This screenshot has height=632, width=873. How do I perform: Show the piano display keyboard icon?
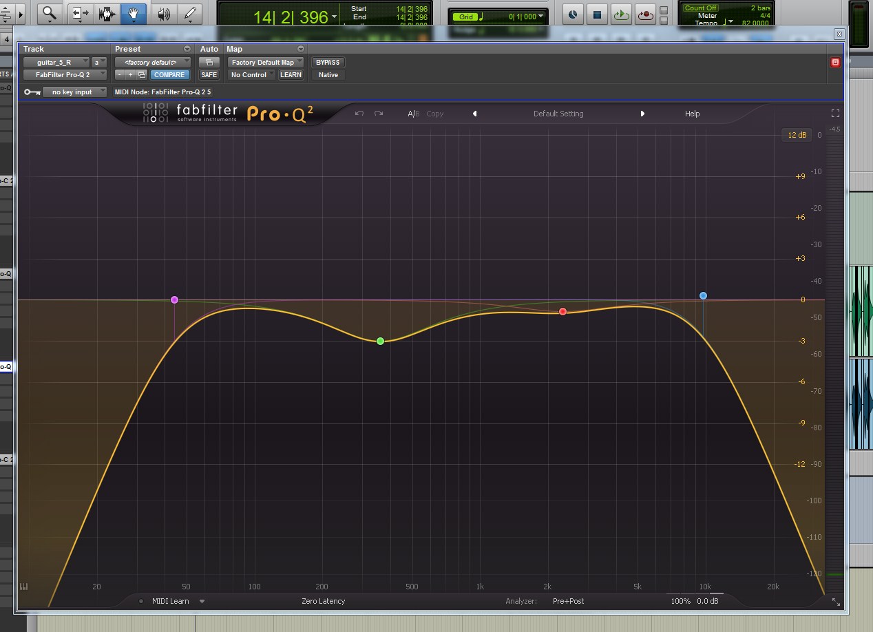pos(24,587)
